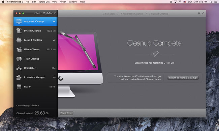Open the Action menu
The width and height of the screenshot is (219, 131).
(x=63, y=2)
